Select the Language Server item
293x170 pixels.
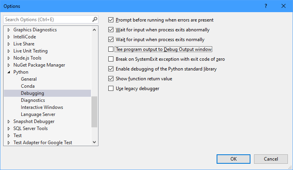(38, 114)
